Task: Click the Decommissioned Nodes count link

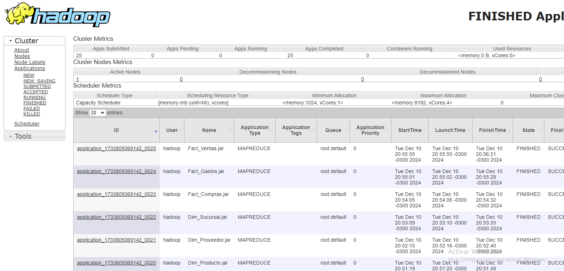Action: 362,79
